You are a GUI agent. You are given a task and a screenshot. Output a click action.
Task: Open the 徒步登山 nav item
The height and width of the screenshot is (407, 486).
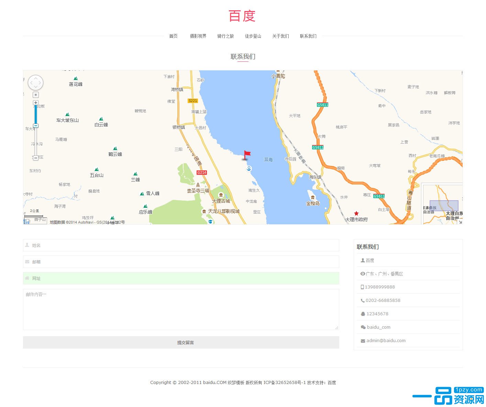pyautogui.click(x=253, y=36)
